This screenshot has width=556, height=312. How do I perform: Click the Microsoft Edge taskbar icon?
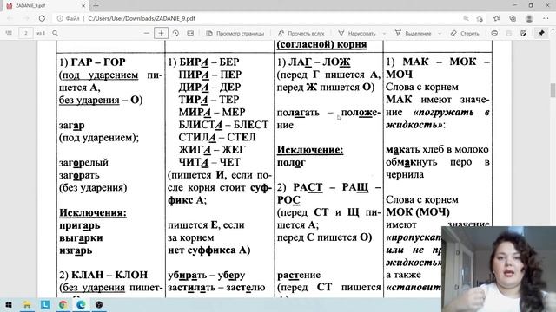click(x=81, y=304)
